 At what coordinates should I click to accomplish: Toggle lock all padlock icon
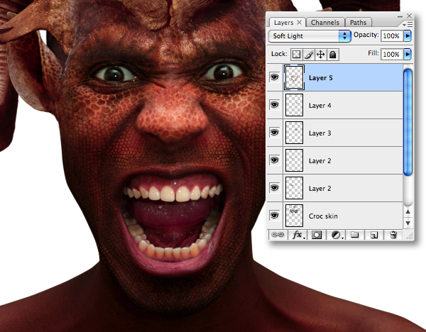point(332,55)
